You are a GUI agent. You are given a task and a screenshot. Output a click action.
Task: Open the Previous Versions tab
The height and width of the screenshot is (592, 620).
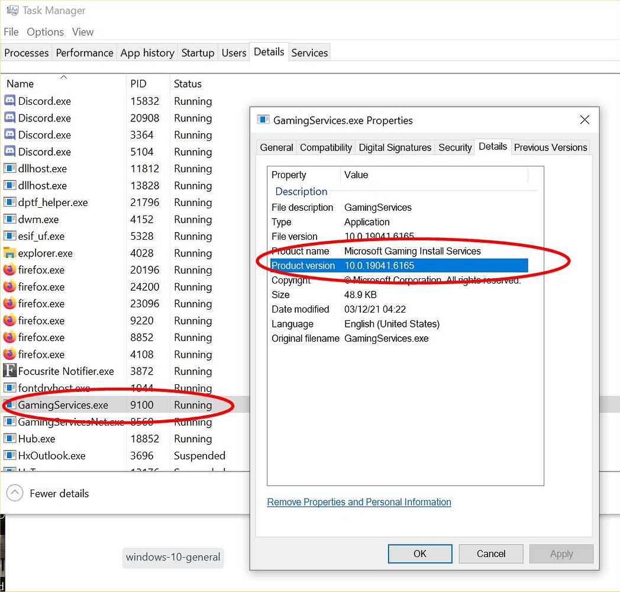point(550,147)
